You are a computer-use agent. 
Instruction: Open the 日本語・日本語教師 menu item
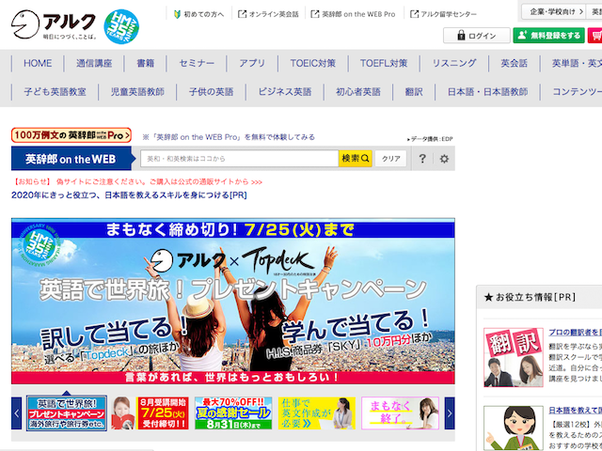click(x=487, y=92)
